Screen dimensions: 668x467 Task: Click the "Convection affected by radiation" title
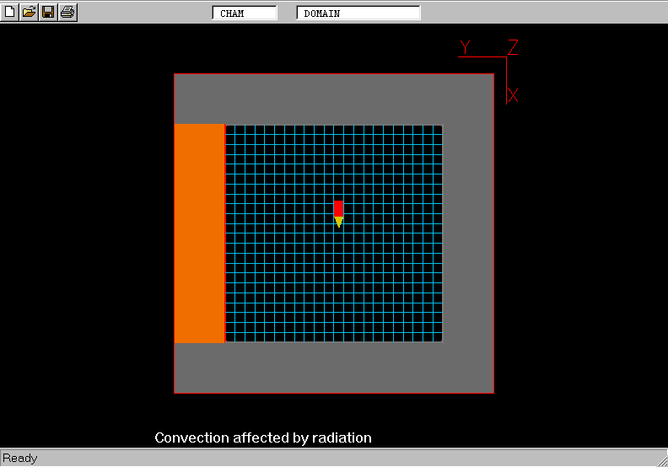point(263,437)
